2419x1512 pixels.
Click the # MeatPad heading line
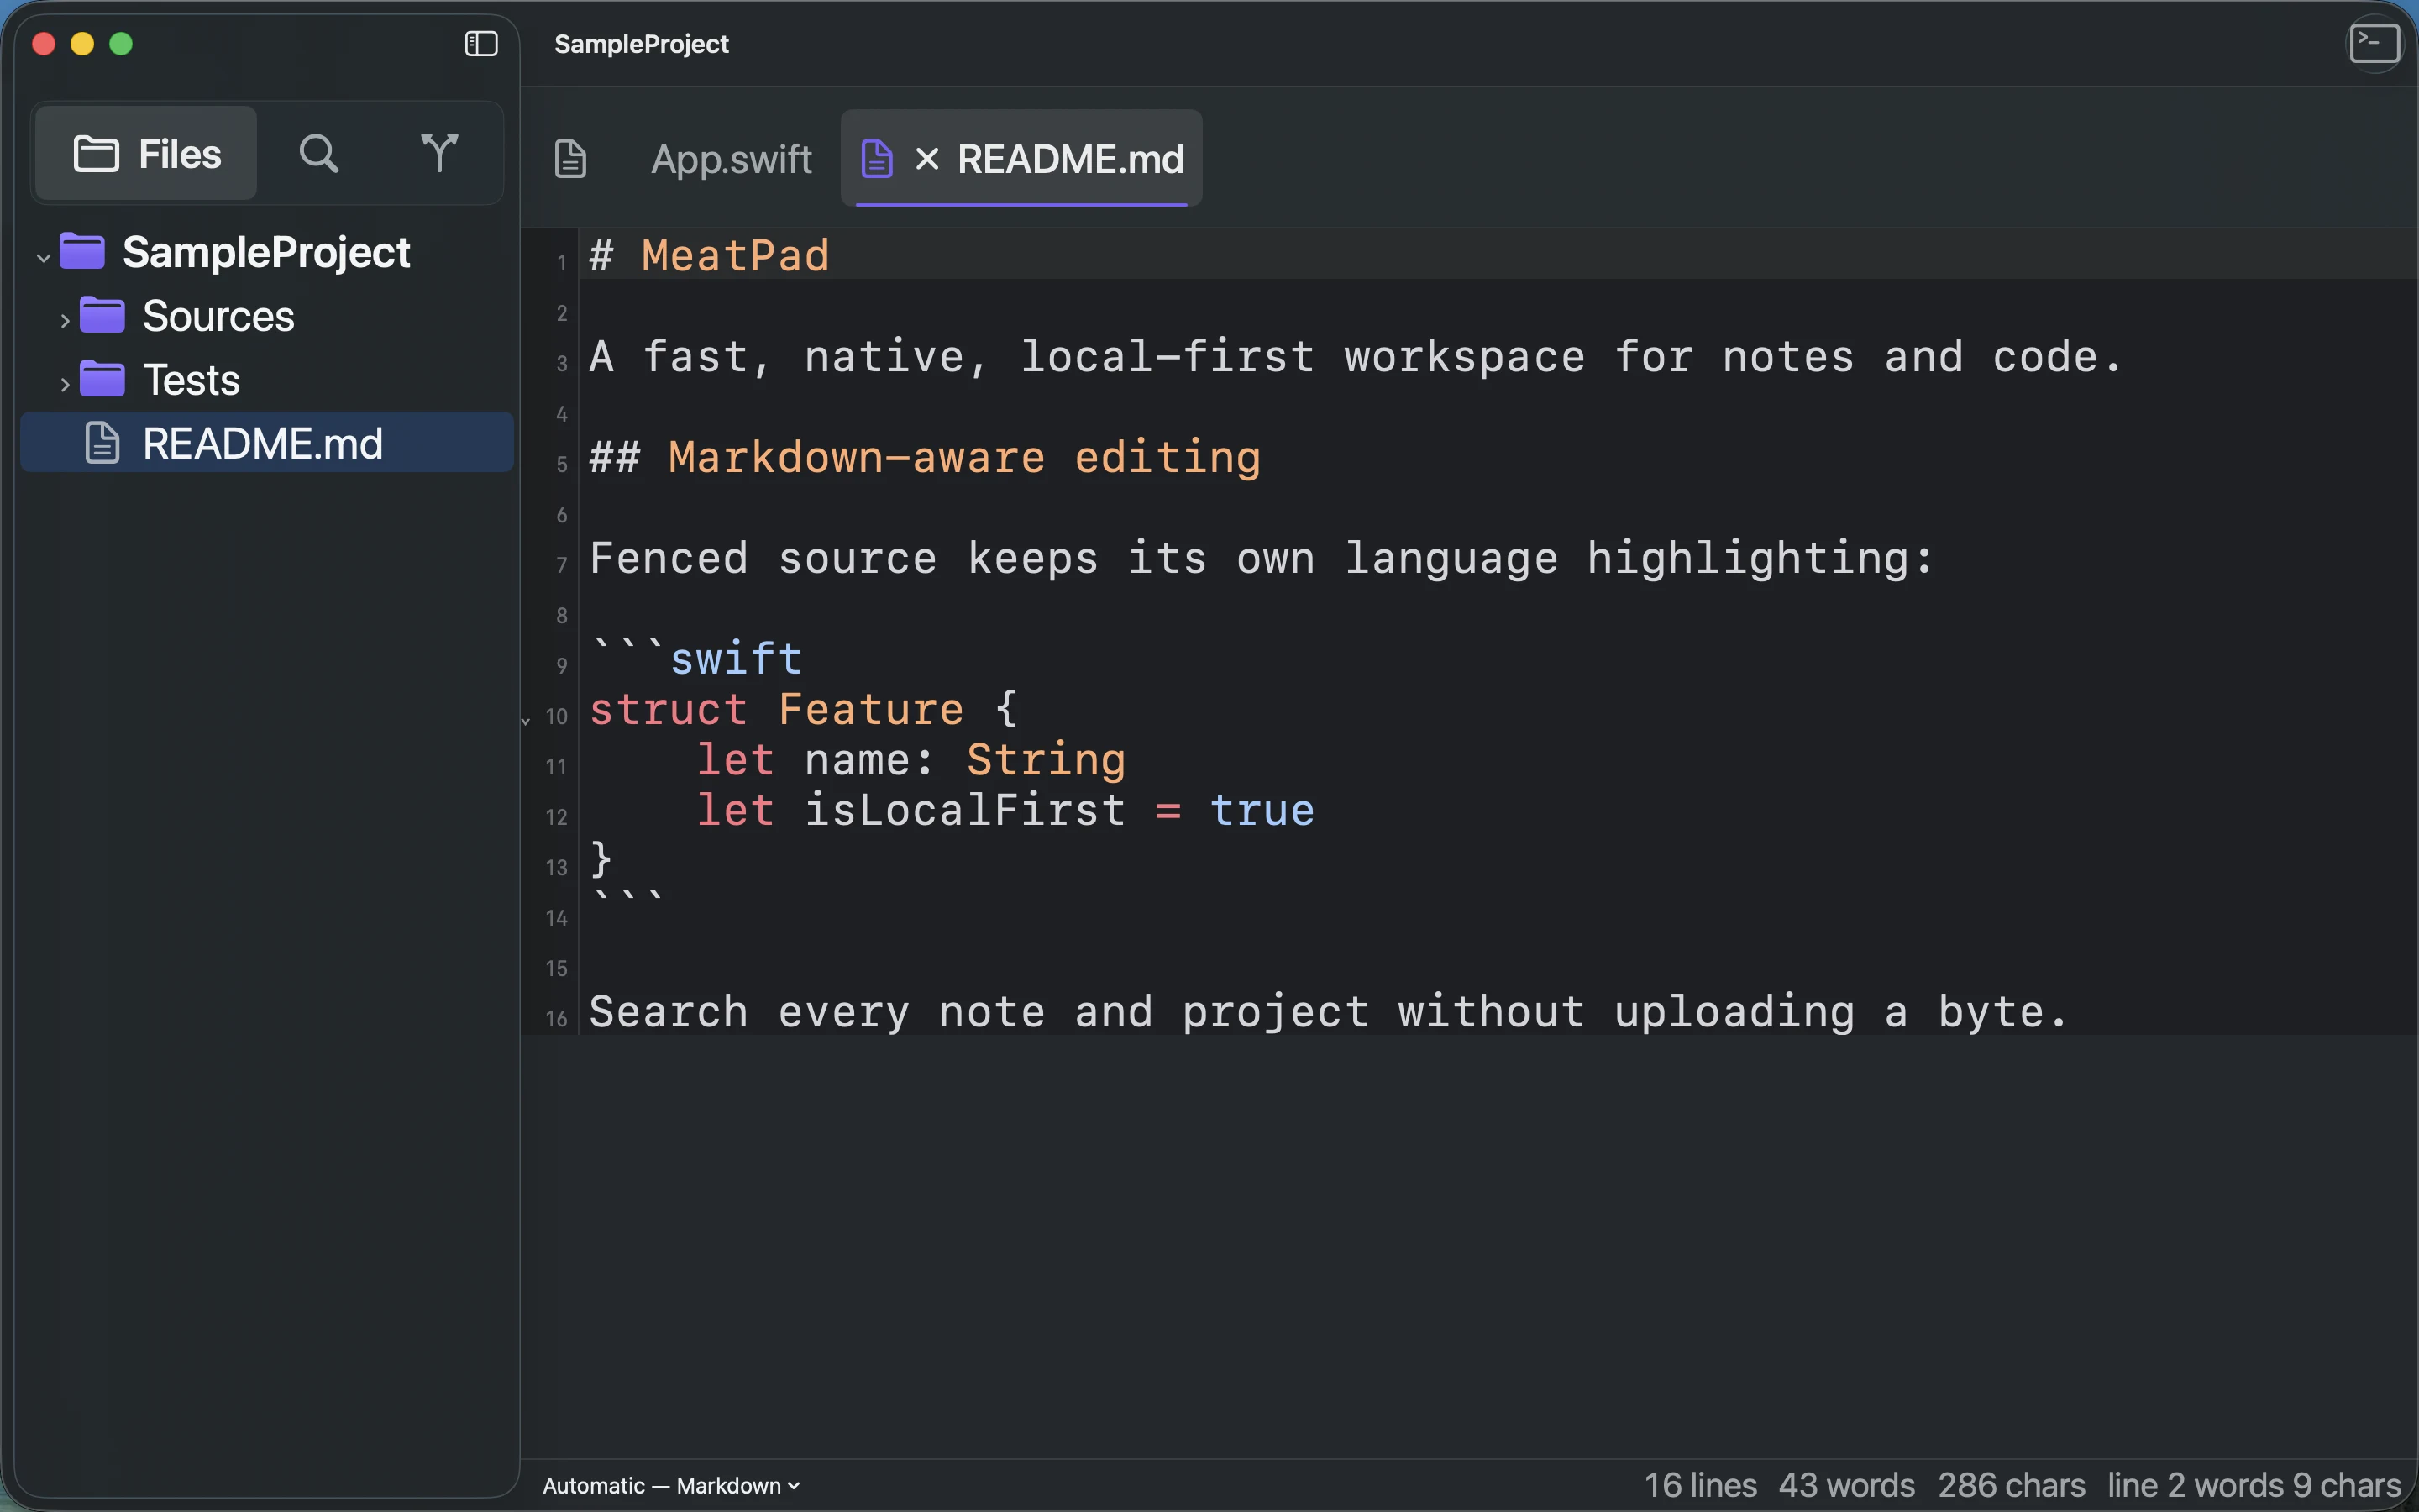(710, 256)
